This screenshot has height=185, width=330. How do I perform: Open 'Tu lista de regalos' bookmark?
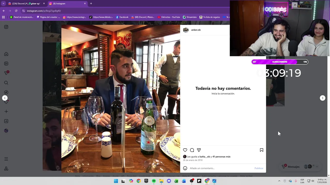210,17
